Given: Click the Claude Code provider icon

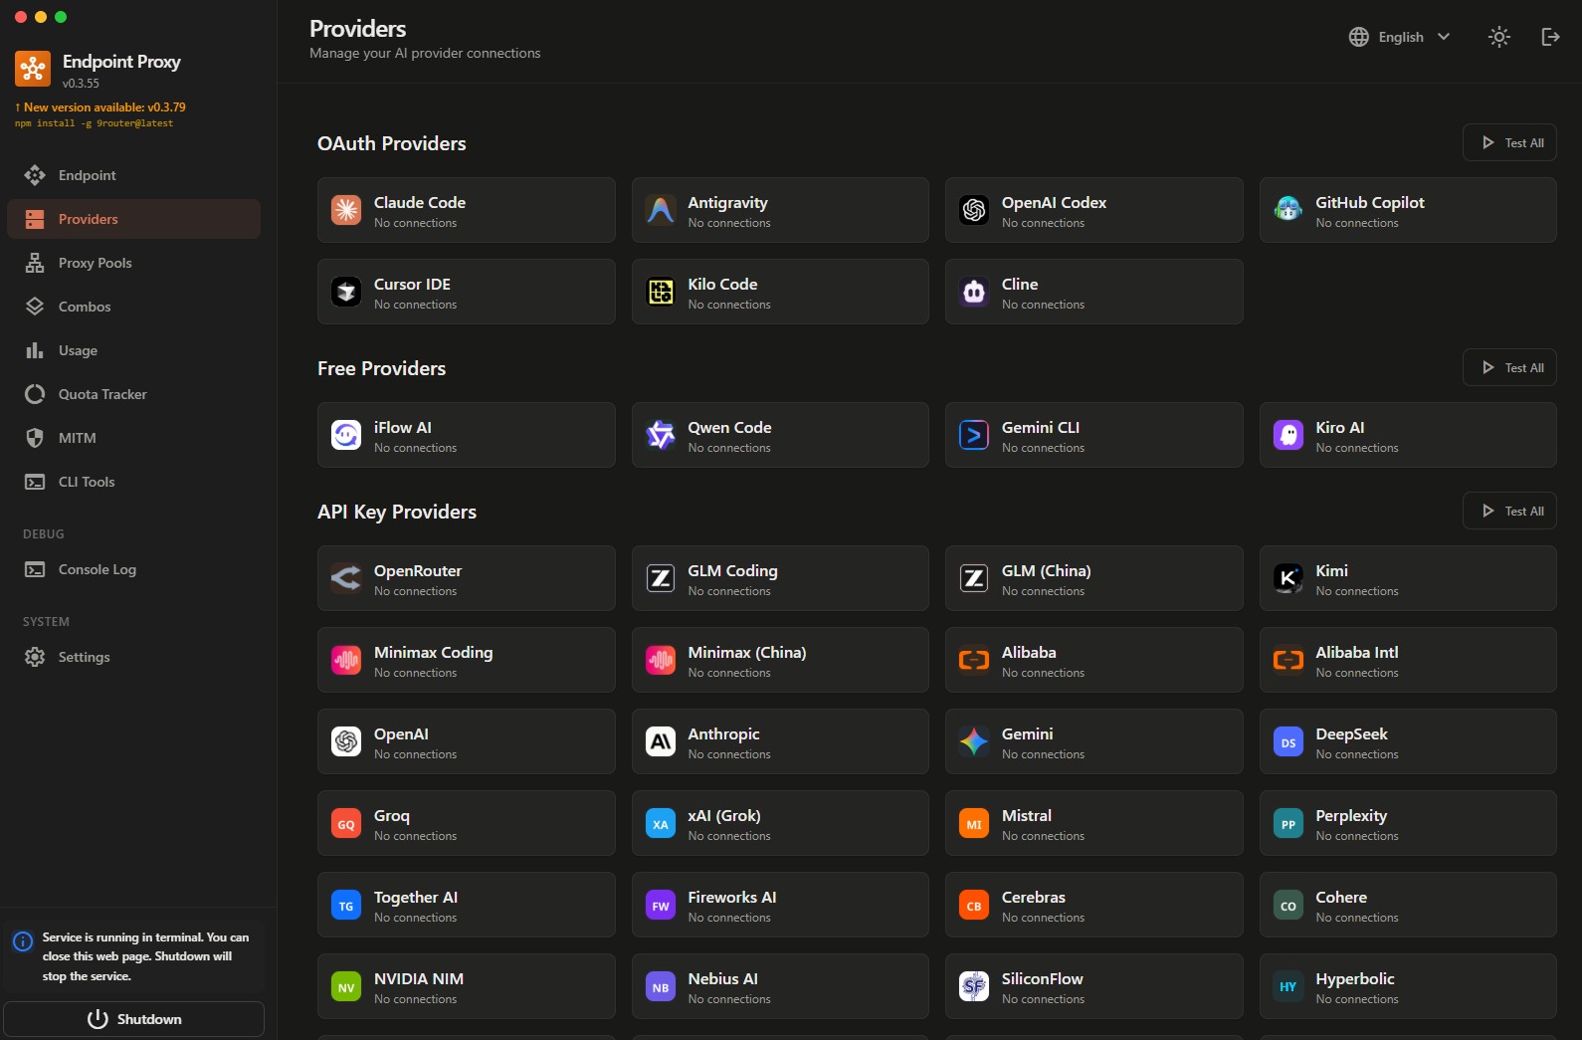Looking at the screenshot, I should point(346,210).
